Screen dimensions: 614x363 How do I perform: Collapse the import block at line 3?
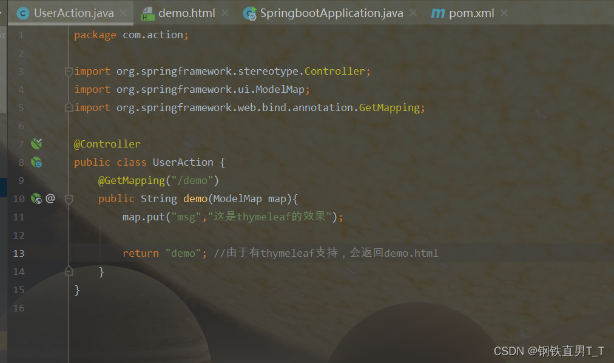[69, 71]
